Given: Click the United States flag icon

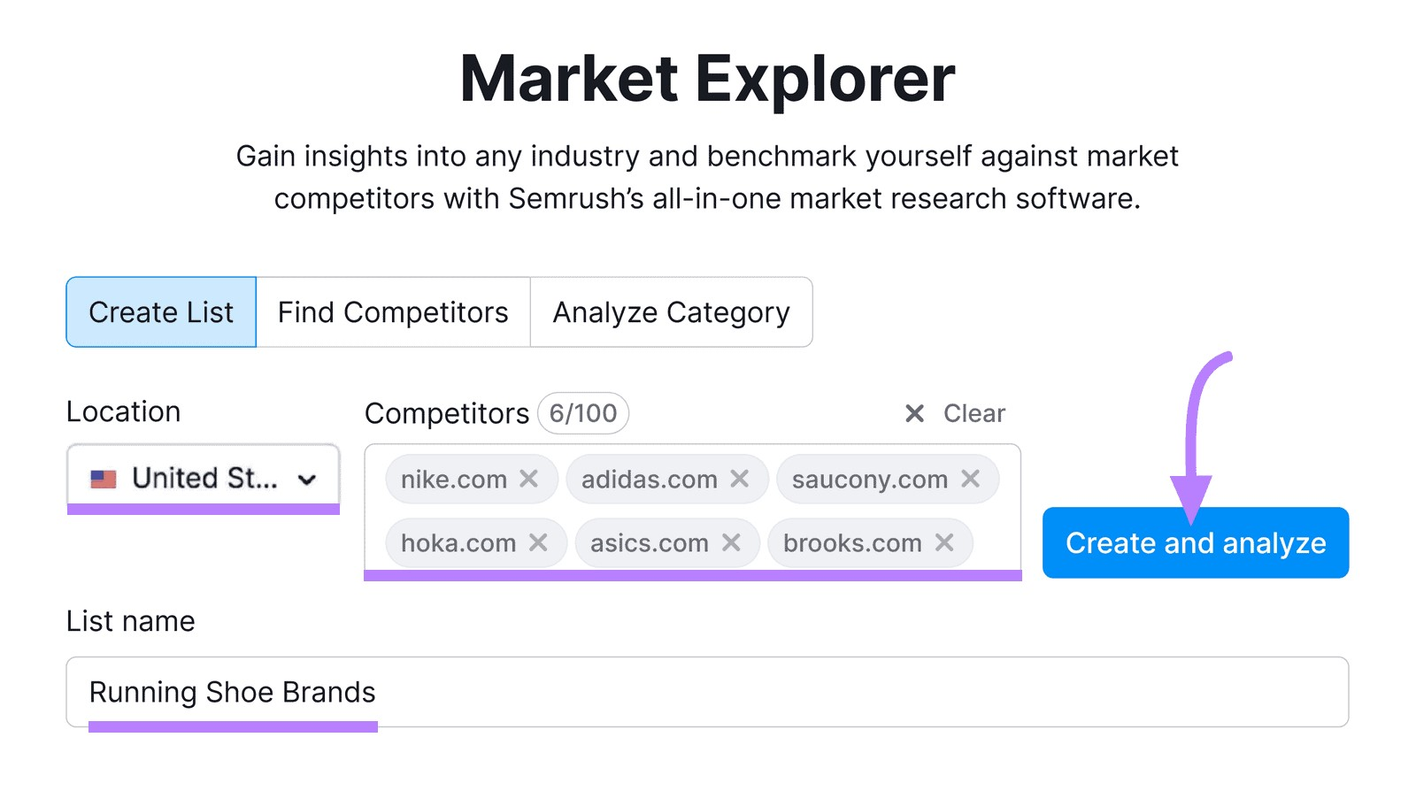Looking at the screenshot, I should click(103, 478).
